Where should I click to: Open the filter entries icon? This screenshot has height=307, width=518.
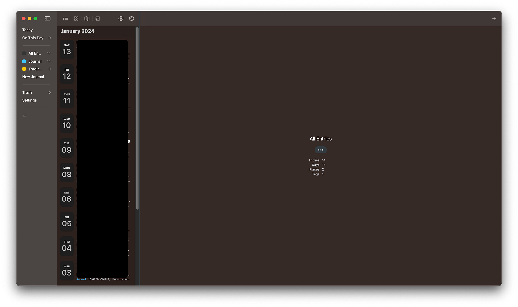point(121,18)
